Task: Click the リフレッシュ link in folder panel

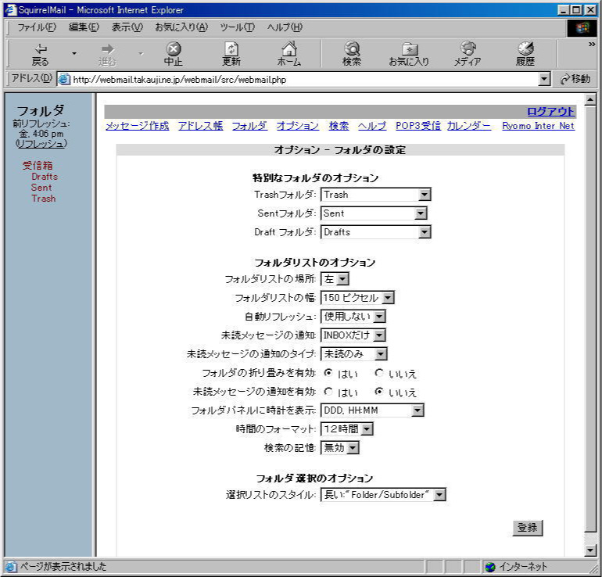Action: coord(41,144)
